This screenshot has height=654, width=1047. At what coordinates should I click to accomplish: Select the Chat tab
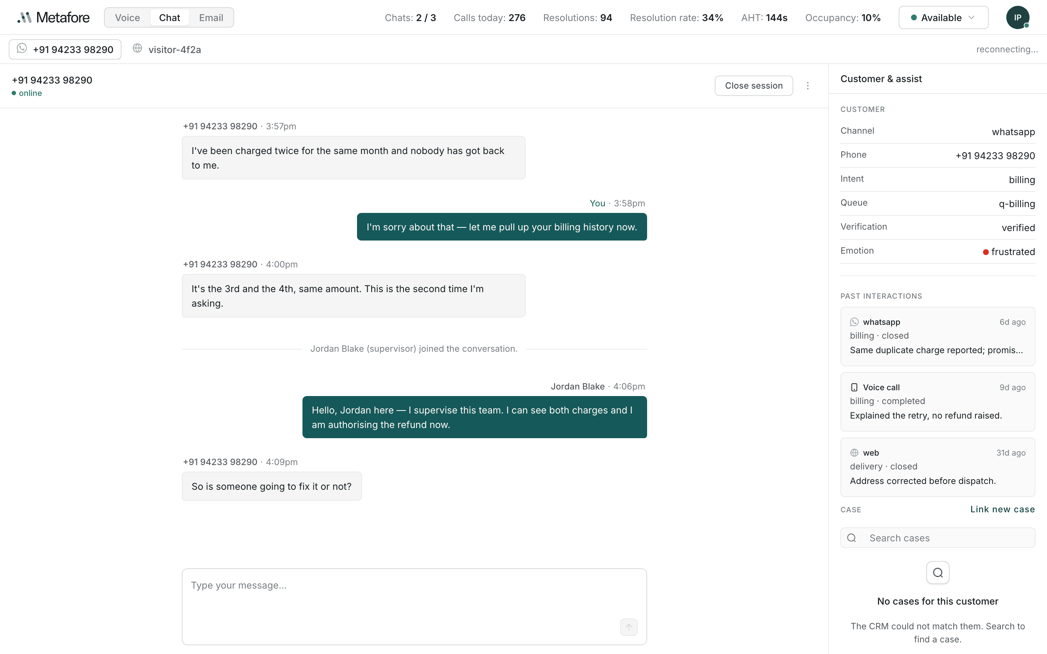point(169,18)
